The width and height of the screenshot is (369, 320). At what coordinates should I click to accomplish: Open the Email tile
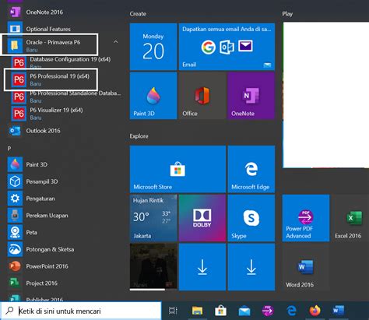[x=227, y=47]
